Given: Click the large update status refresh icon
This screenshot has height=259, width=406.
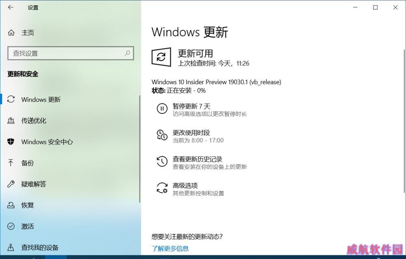Looking at the screenshot, I should [x=161, y=57].
